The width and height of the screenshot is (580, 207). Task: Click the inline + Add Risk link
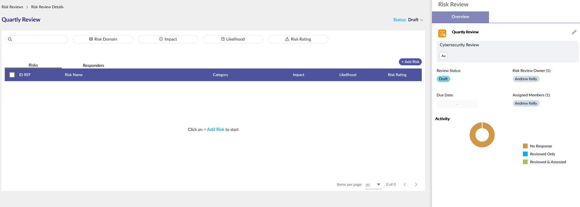click(x=214, y=129)
